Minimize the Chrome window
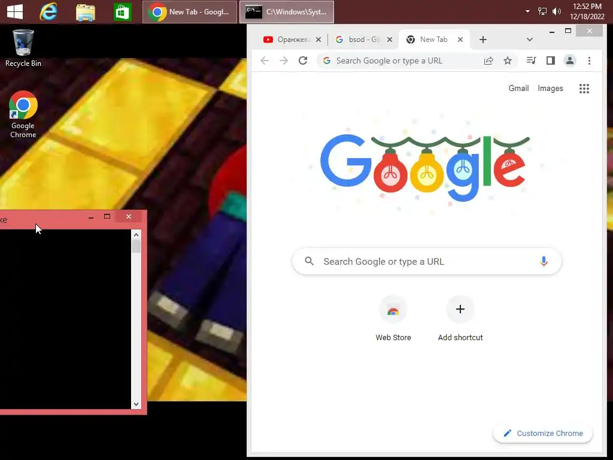613x460 pixels. [x=551, y=31]
